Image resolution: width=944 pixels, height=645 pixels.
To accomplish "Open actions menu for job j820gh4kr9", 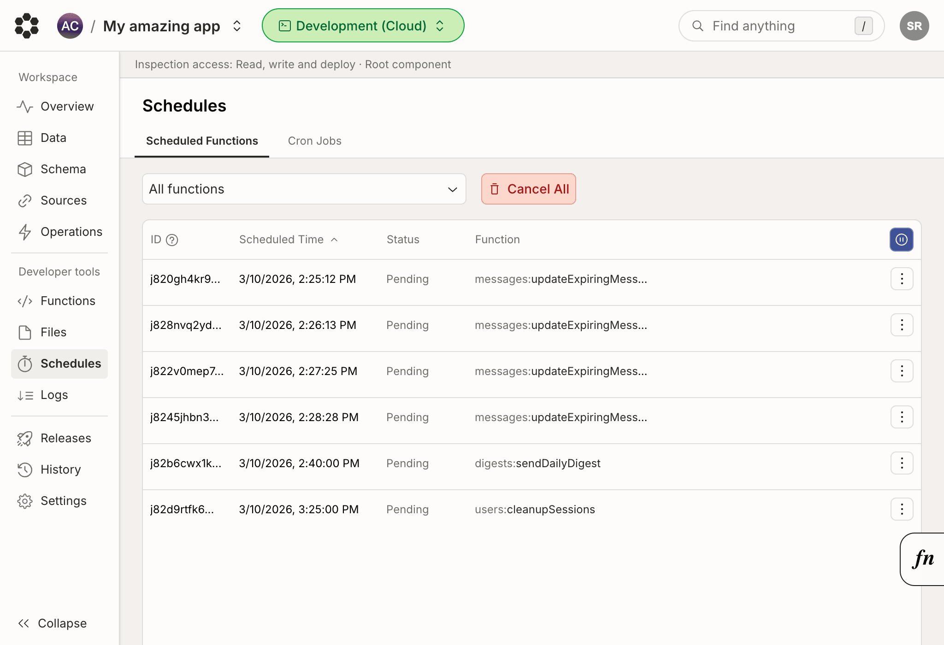I will point(902,279).
